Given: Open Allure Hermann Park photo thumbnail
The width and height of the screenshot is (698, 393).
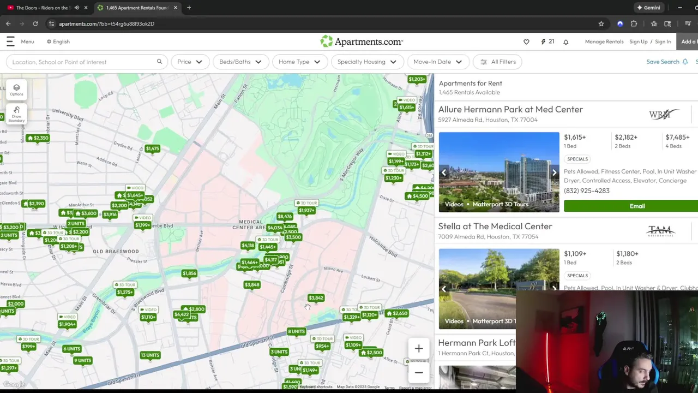Looking at the screenshot, I should (x=499, y=172).
